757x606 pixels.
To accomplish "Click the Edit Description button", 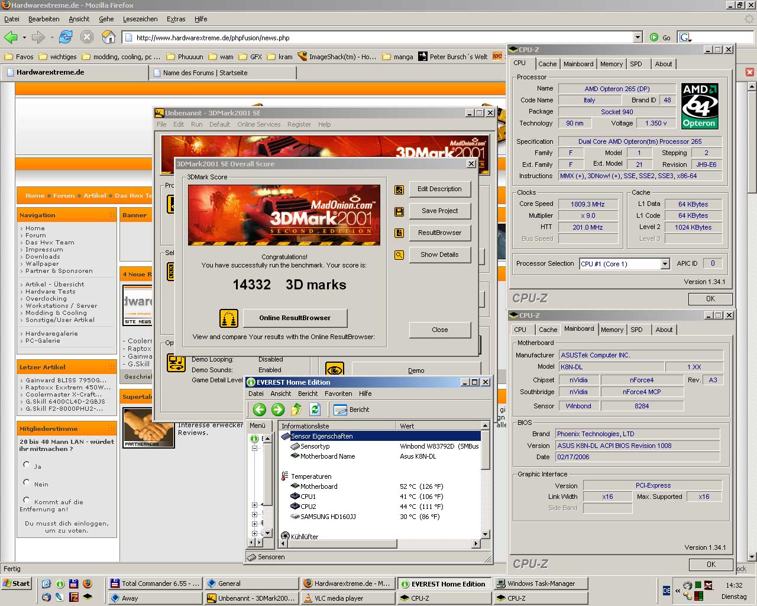I will 439,189.
